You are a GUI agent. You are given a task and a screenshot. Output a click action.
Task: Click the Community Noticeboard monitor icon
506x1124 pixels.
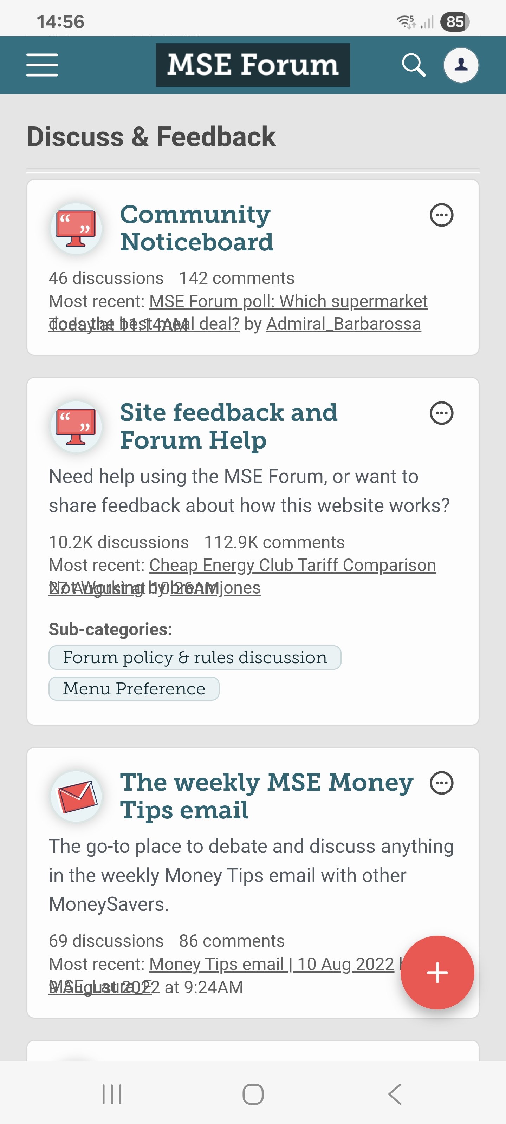76,229
